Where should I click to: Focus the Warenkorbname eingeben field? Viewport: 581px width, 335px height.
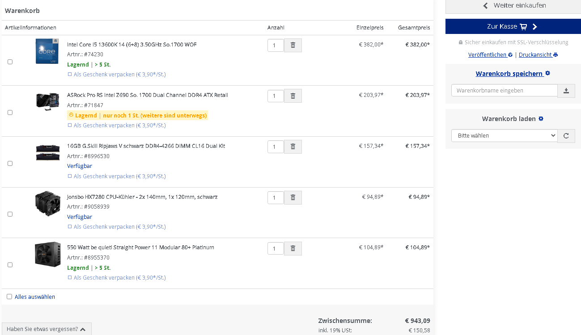[x=505, y=90]
